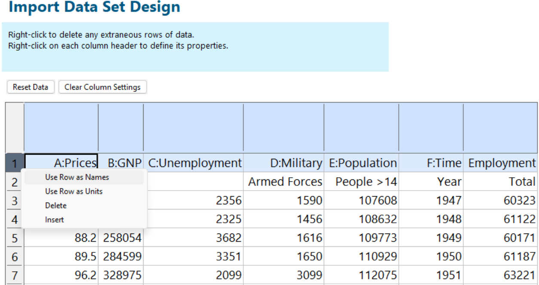Select row header number 2
Viewport: 539px width, 285px height.
(15, 182)
